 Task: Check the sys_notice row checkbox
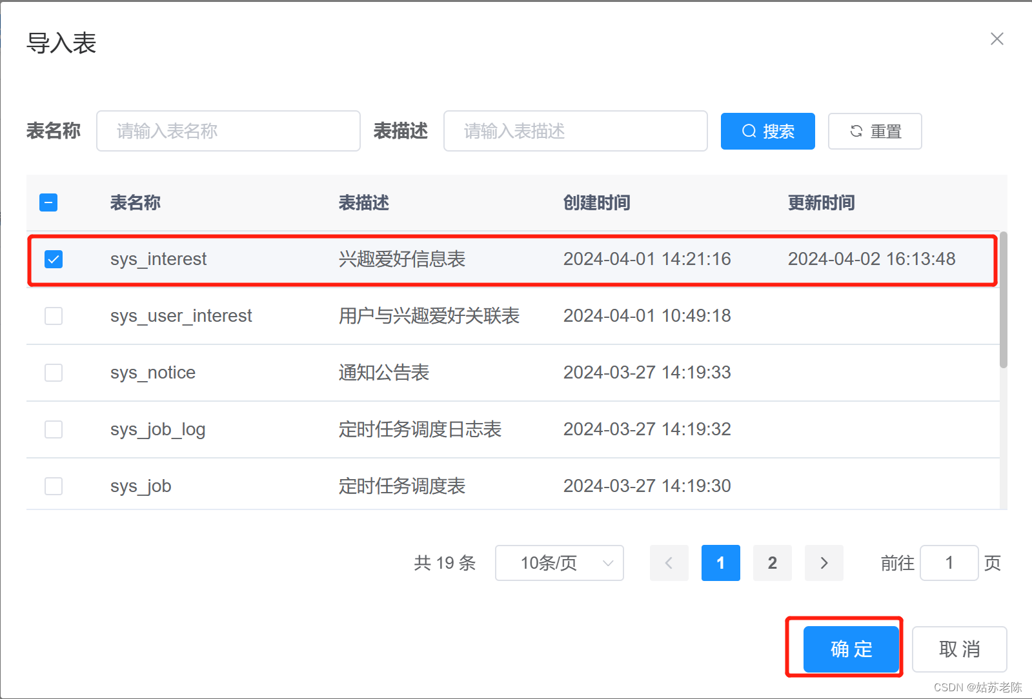54,373
